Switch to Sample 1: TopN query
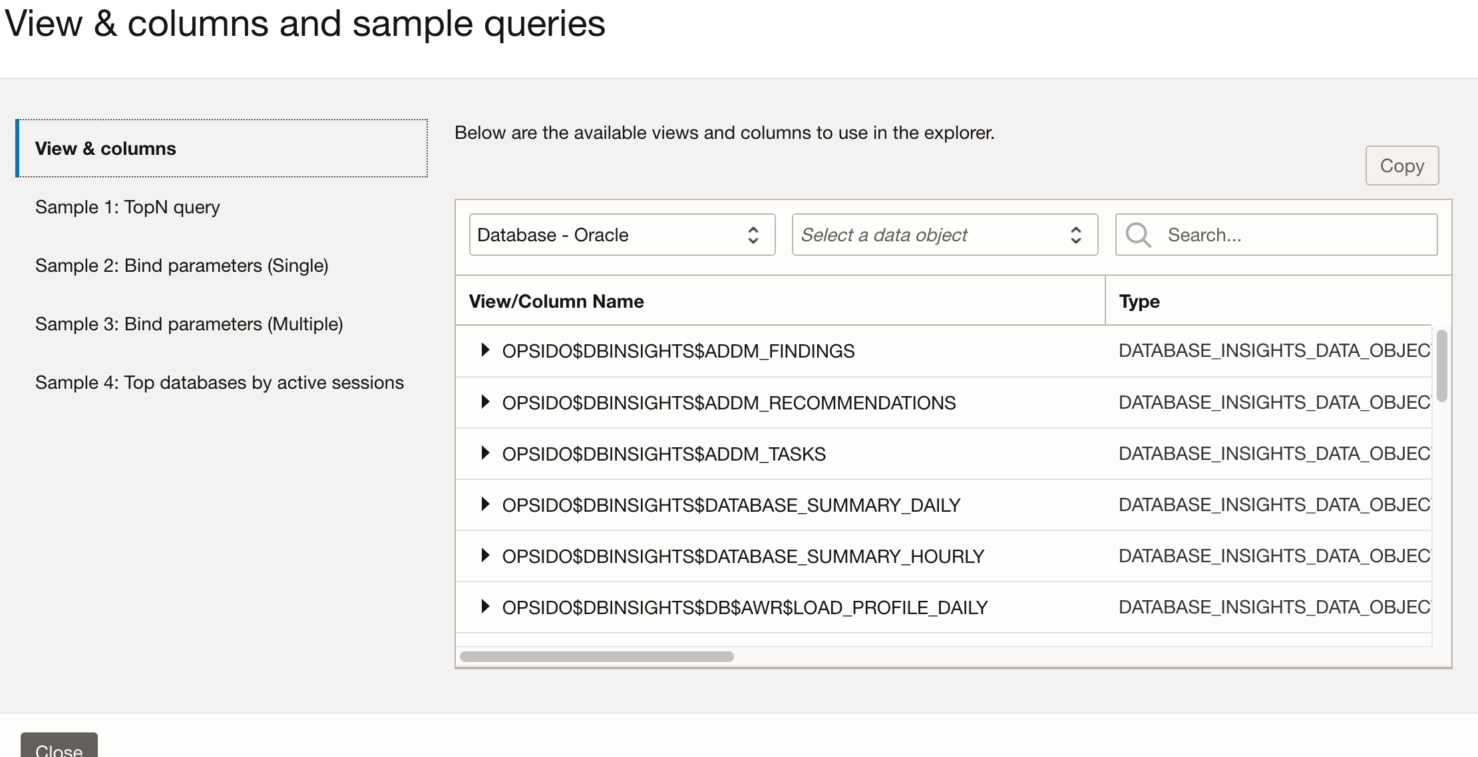The width and height of the screenshot is (1478, 757). (127, 207)
